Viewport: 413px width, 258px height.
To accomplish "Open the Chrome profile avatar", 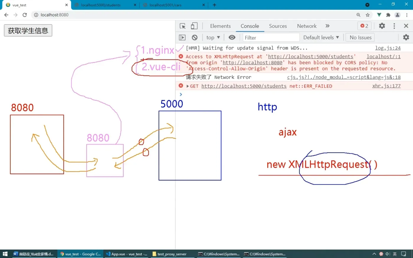I will (397, 15).
